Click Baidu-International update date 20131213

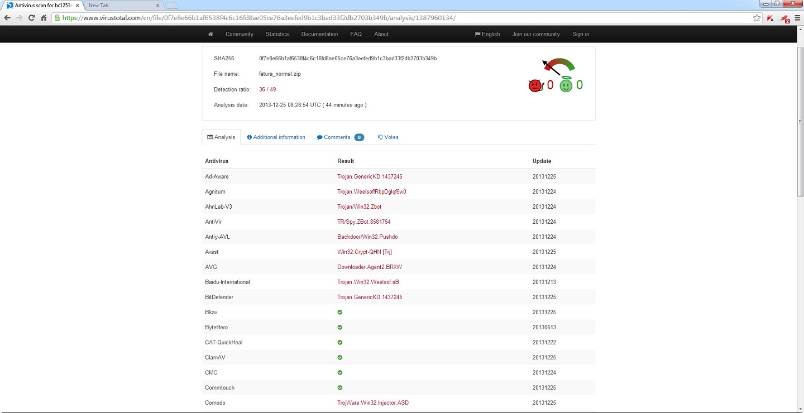tap(544, 282)
